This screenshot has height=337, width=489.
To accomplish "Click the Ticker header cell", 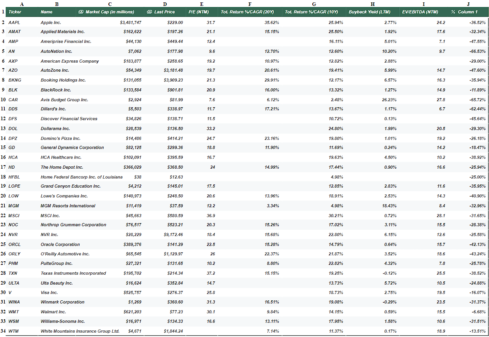I will pyautogui.click(x=22, y=12).
